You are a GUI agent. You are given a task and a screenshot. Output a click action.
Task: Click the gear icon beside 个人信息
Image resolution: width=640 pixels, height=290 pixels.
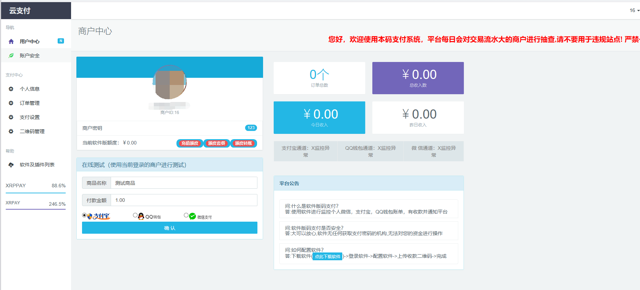(x=11, y=89)
